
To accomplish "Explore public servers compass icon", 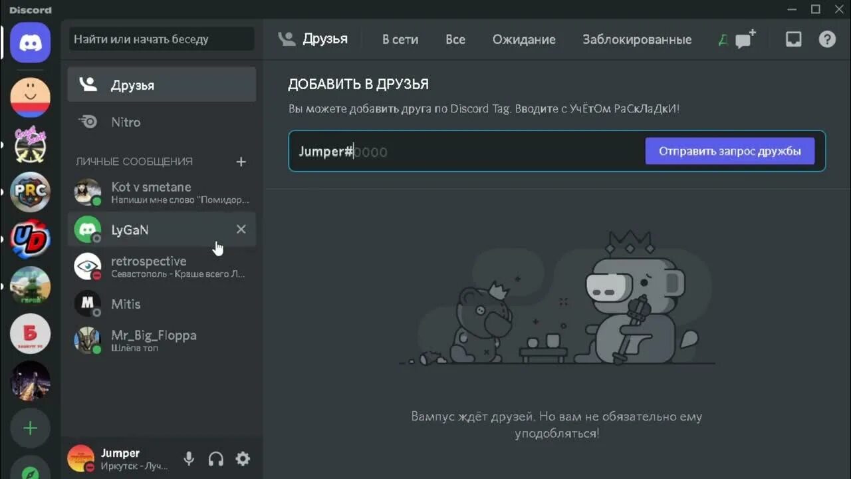I will [30, 469].
